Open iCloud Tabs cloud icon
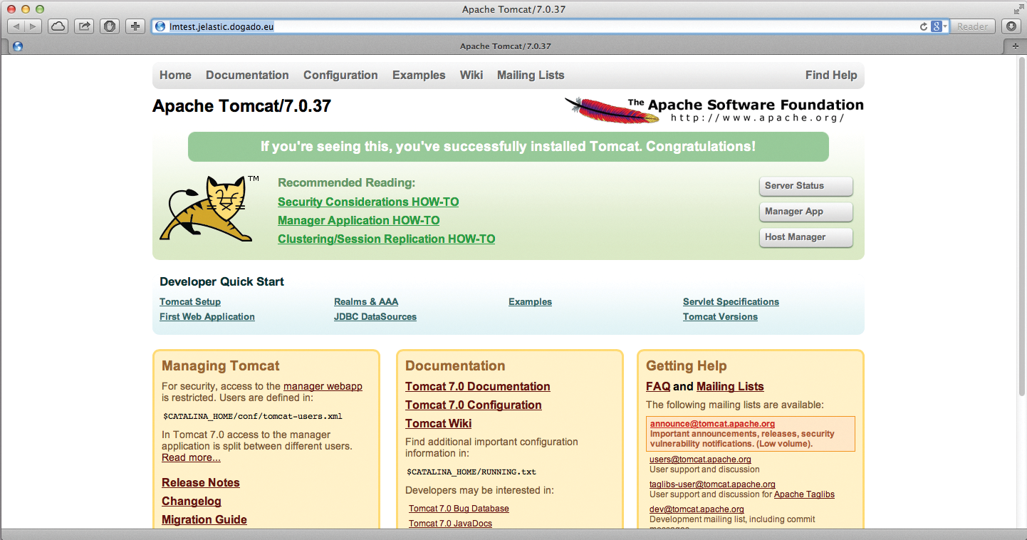1027x540 pixels. click(58, 26)
